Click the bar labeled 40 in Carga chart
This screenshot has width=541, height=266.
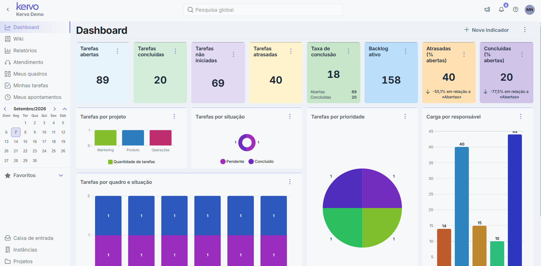coord(462,206)
